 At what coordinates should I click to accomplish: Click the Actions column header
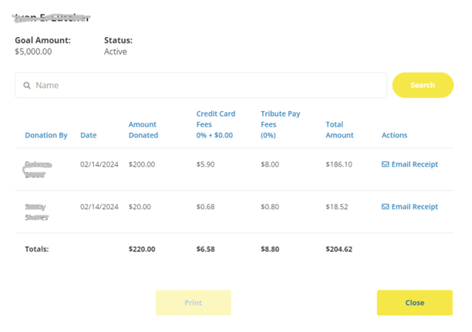[x=394, y=135]
